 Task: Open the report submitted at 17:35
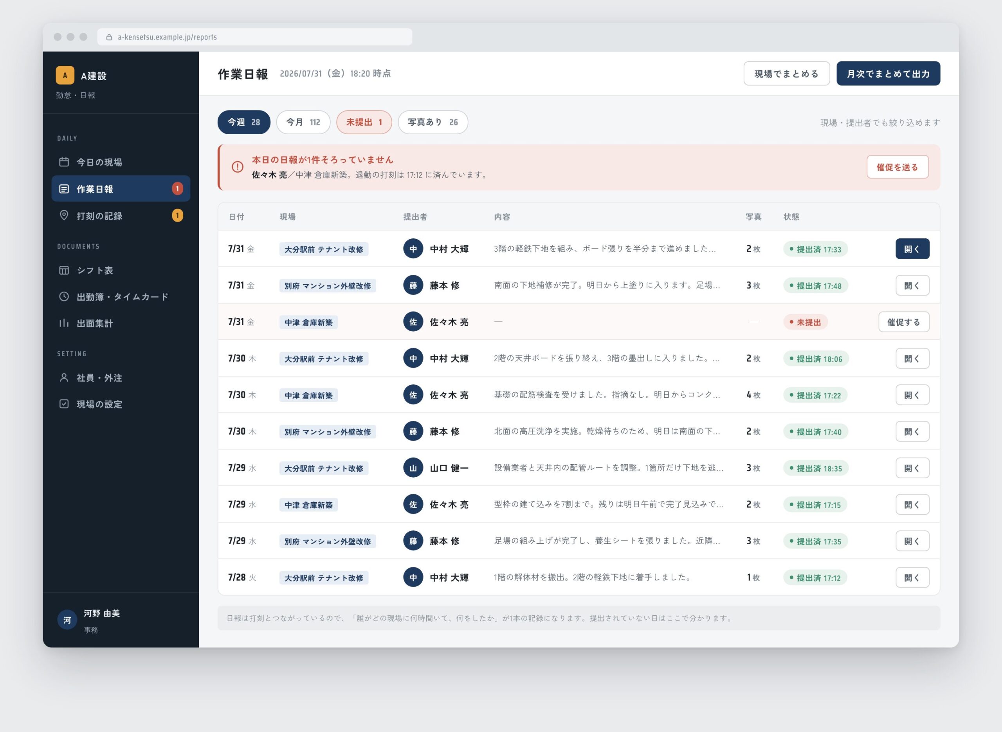click(x=912, y=541)
